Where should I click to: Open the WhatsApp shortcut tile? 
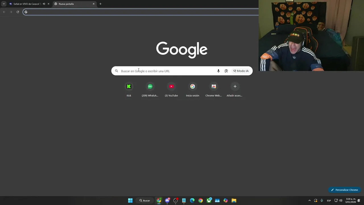tap(150, 90)
